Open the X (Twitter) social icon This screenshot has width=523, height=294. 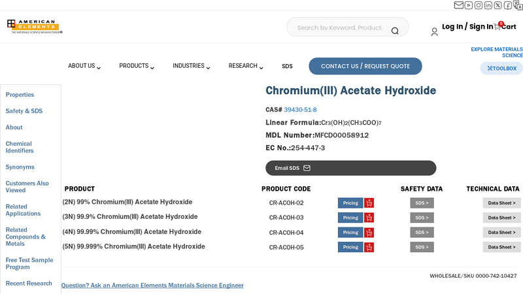click(498, 5)
